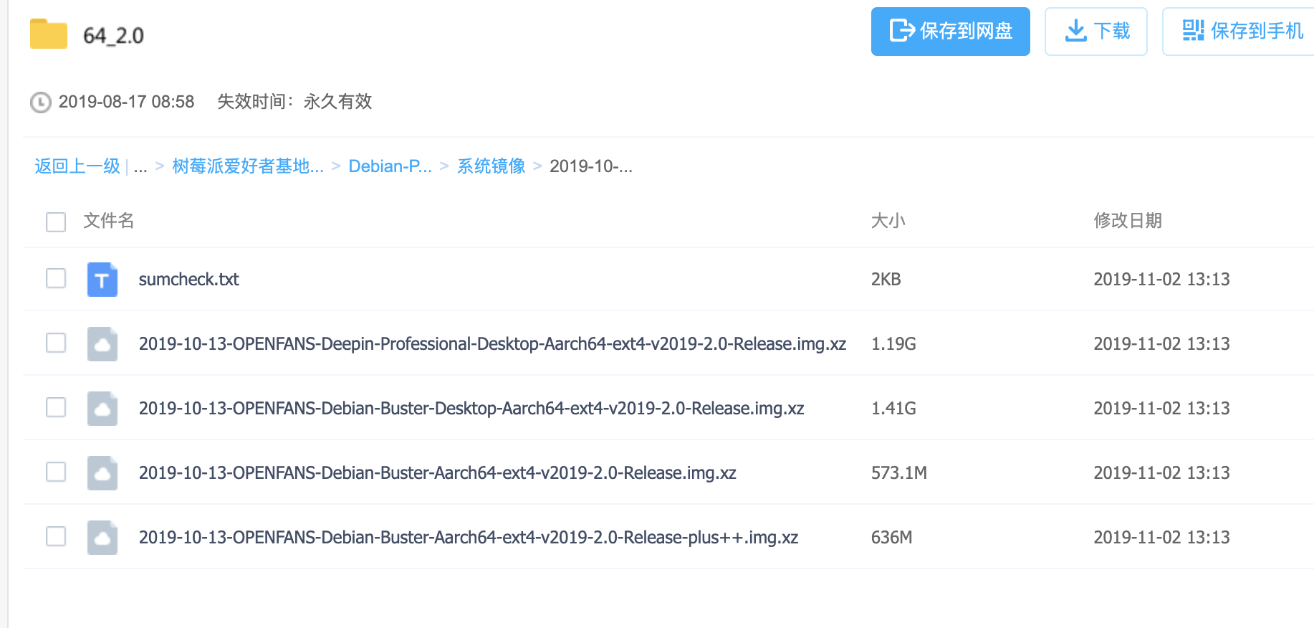Open the Debian-Buster-Desktop img.xz file name
Viewport: 1314px width, 628px height.
coord(471,409)
